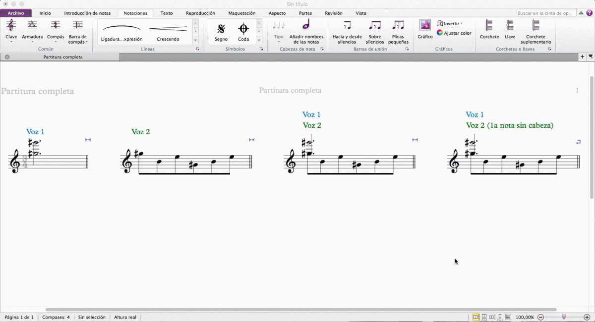Click the green Voz 2 label above second bar
Viewport: 595px width, 322px height.
tap(141, 132)
